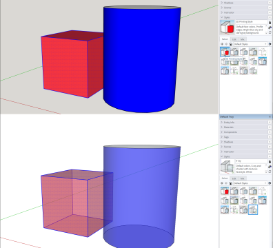Viewport: 273px width, 248px height.
Task: Open the Mix tab in the 3D Printing Style panel
Action: click(x=242, y=39)
